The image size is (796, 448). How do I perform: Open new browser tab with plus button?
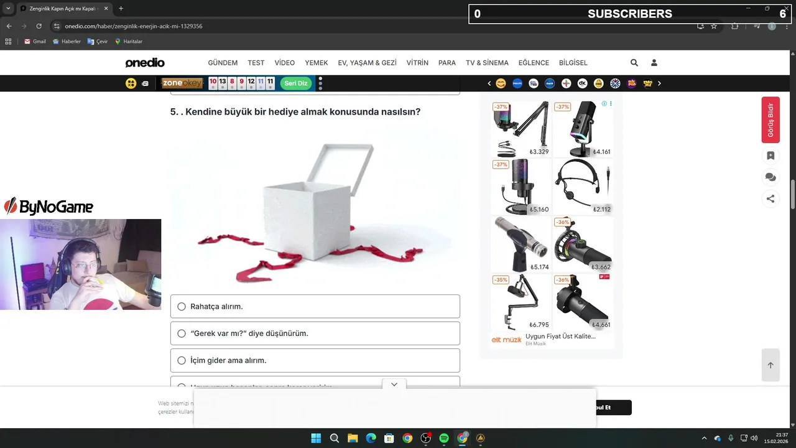click(x=121, y=9)
